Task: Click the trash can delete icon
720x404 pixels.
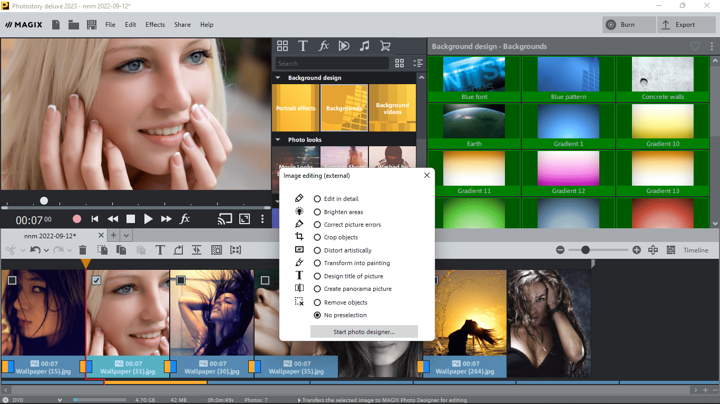Action: (83, 250)
